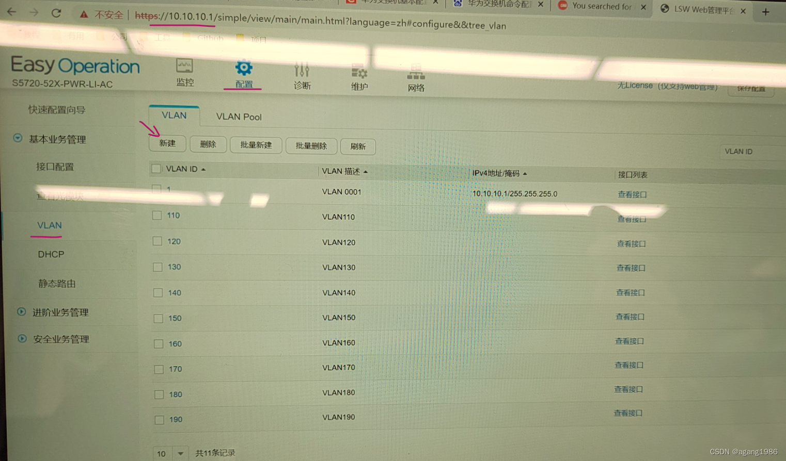Reload the page using refresh icon
The width and height of the screenshot is (786, 461).
tap(56, 13)
